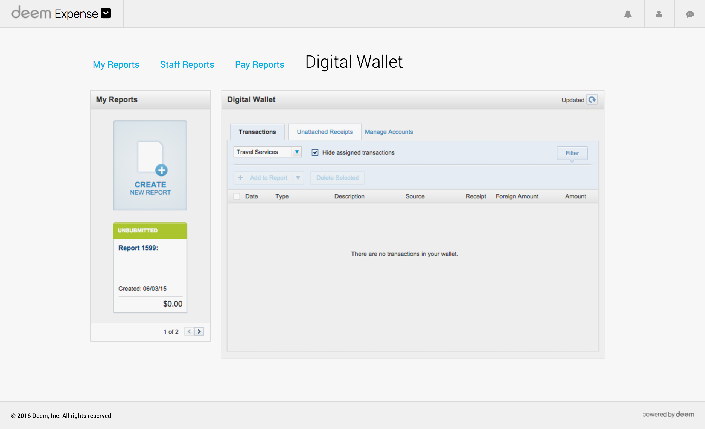Click the Created: 06/03/15 text
This screenshot has height=429, width=705.
pyautogui.click(x=142, y=288)
